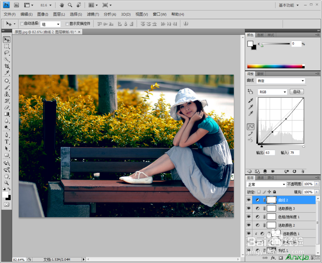Select the Path Selection tool

pos(6,148)
